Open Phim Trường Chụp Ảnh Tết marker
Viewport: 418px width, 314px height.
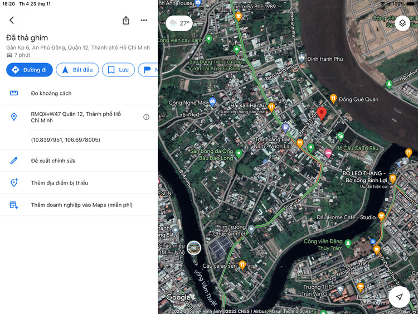pyautogui.click(x=251, y=229)
